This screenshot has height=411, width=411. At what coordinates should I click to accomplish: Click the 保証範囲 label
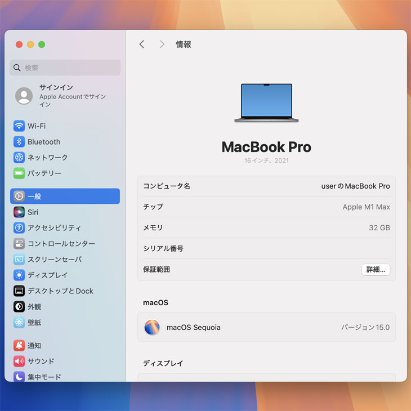[157, 270]
